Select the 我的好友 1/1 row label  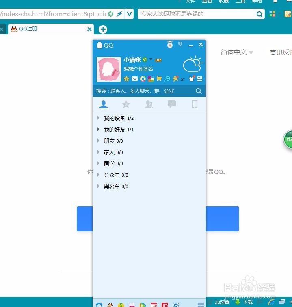click(x=119, y=130)
